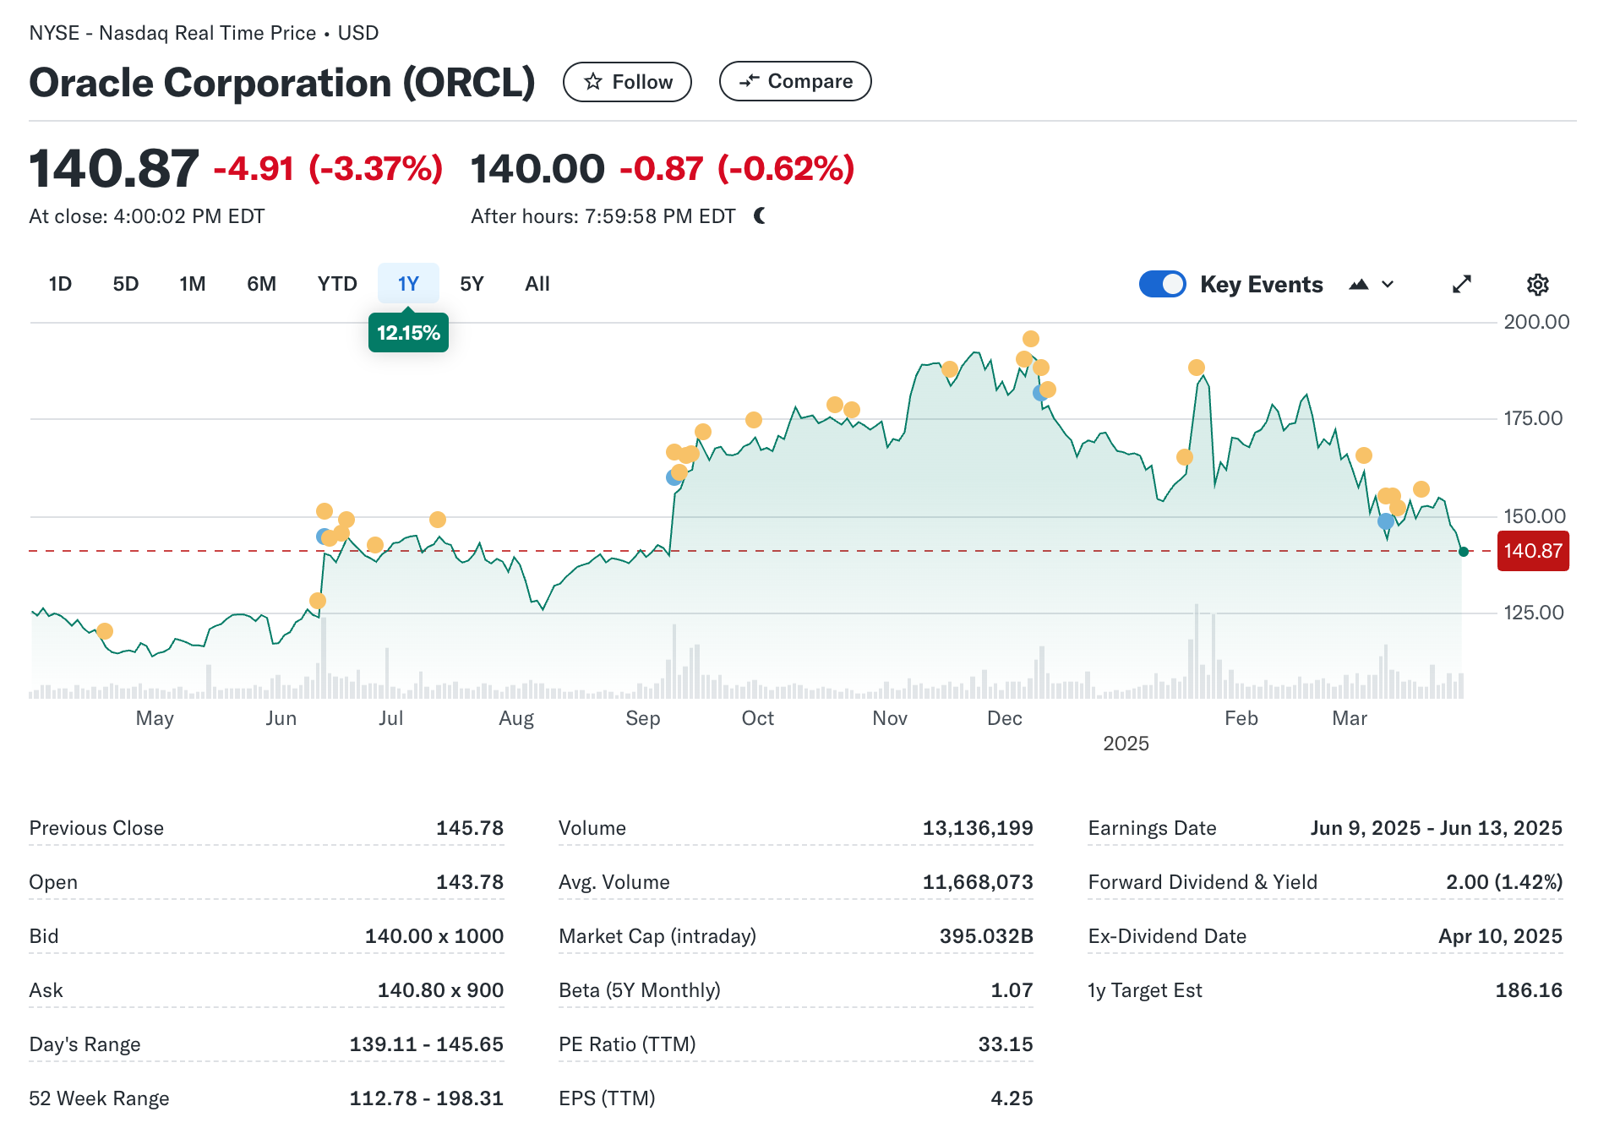1609x1139 pixels.
Task: Open the Compare button
Action: [x=795, y=81]
